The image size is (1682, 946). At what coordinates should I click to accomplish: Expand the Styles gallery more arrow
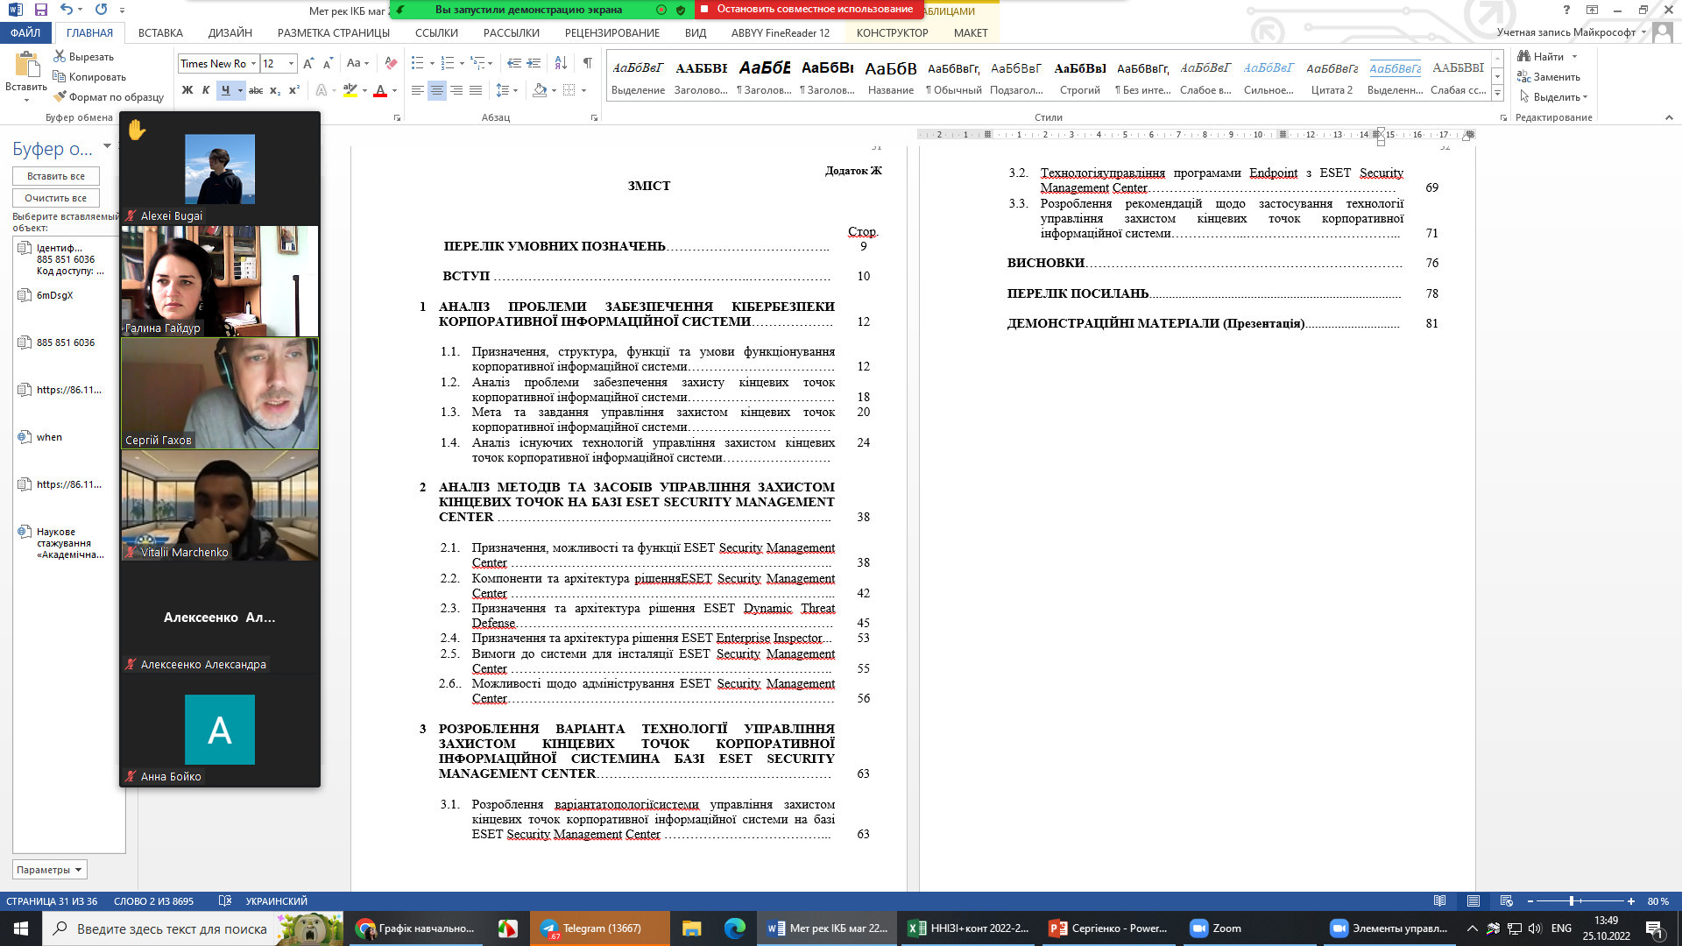pos(1497,93)
